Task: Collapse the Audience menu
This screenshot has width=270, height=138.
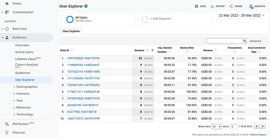Action: coord(3,37)
